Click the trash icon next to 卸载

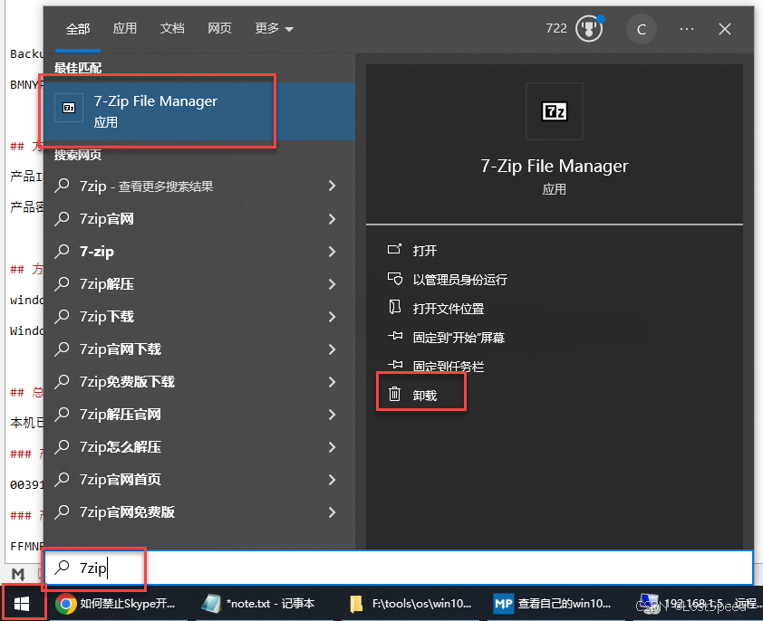394,394
